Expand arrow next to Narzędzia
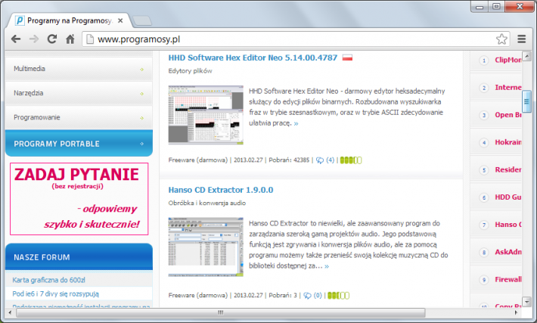This screenshot has height=323, width=537. [x=141, y=94]
